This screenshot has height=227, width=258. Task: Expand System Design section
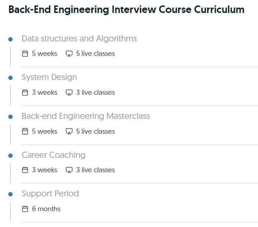(49, 77)
